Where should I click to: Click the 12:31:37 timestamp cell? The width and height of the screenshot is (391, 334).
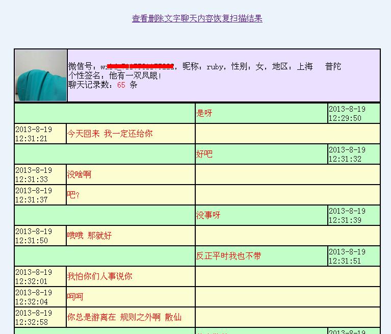(x=40, y=195)
